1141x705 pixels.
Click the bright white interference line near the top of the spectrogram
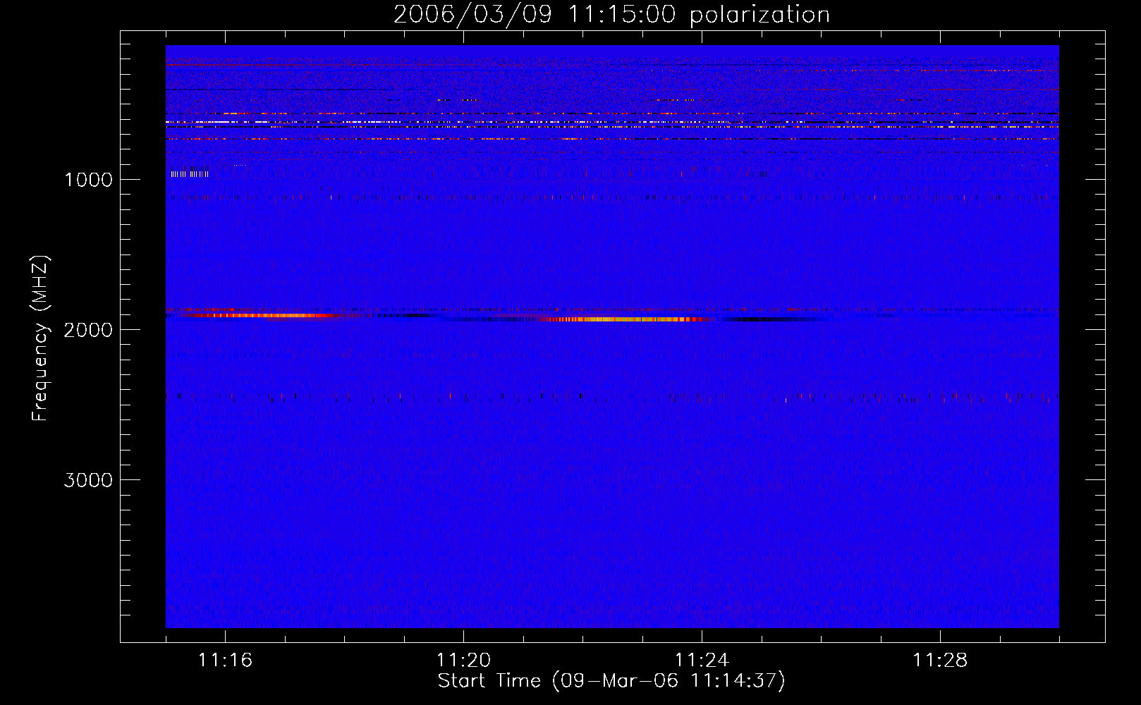pyautogui.click(x=612, y=123)
